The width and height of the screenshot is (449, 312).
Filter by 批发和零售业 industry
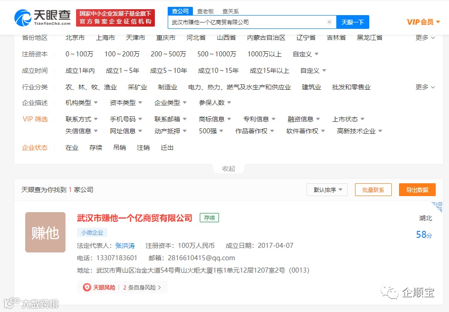(351, 87)
